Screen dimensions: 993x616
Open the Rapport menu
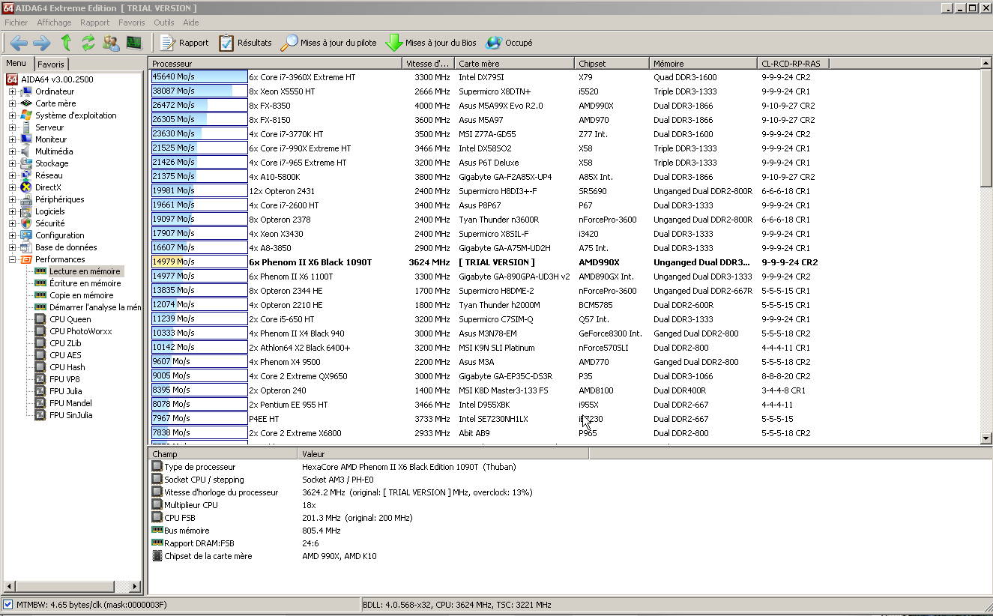(95, 22)
